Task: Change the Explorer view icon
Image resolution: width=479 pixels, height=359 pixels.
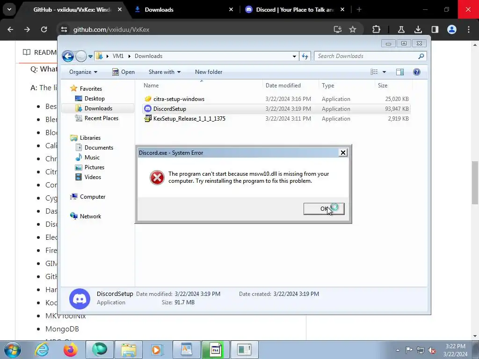Action: coord(374,72)
